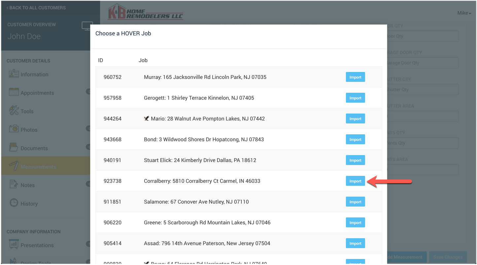Import the Greene Scarborough Rd job
Viewport: 477px width, 265px height.
[355, 223]
